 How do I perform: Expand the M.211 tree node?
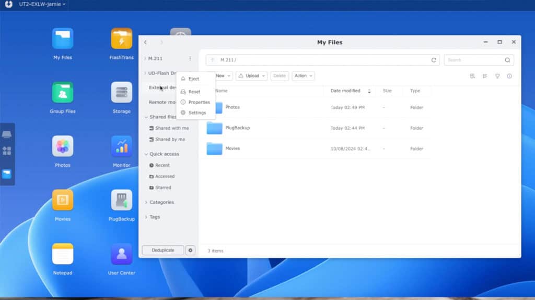click(x=145, y=58)
